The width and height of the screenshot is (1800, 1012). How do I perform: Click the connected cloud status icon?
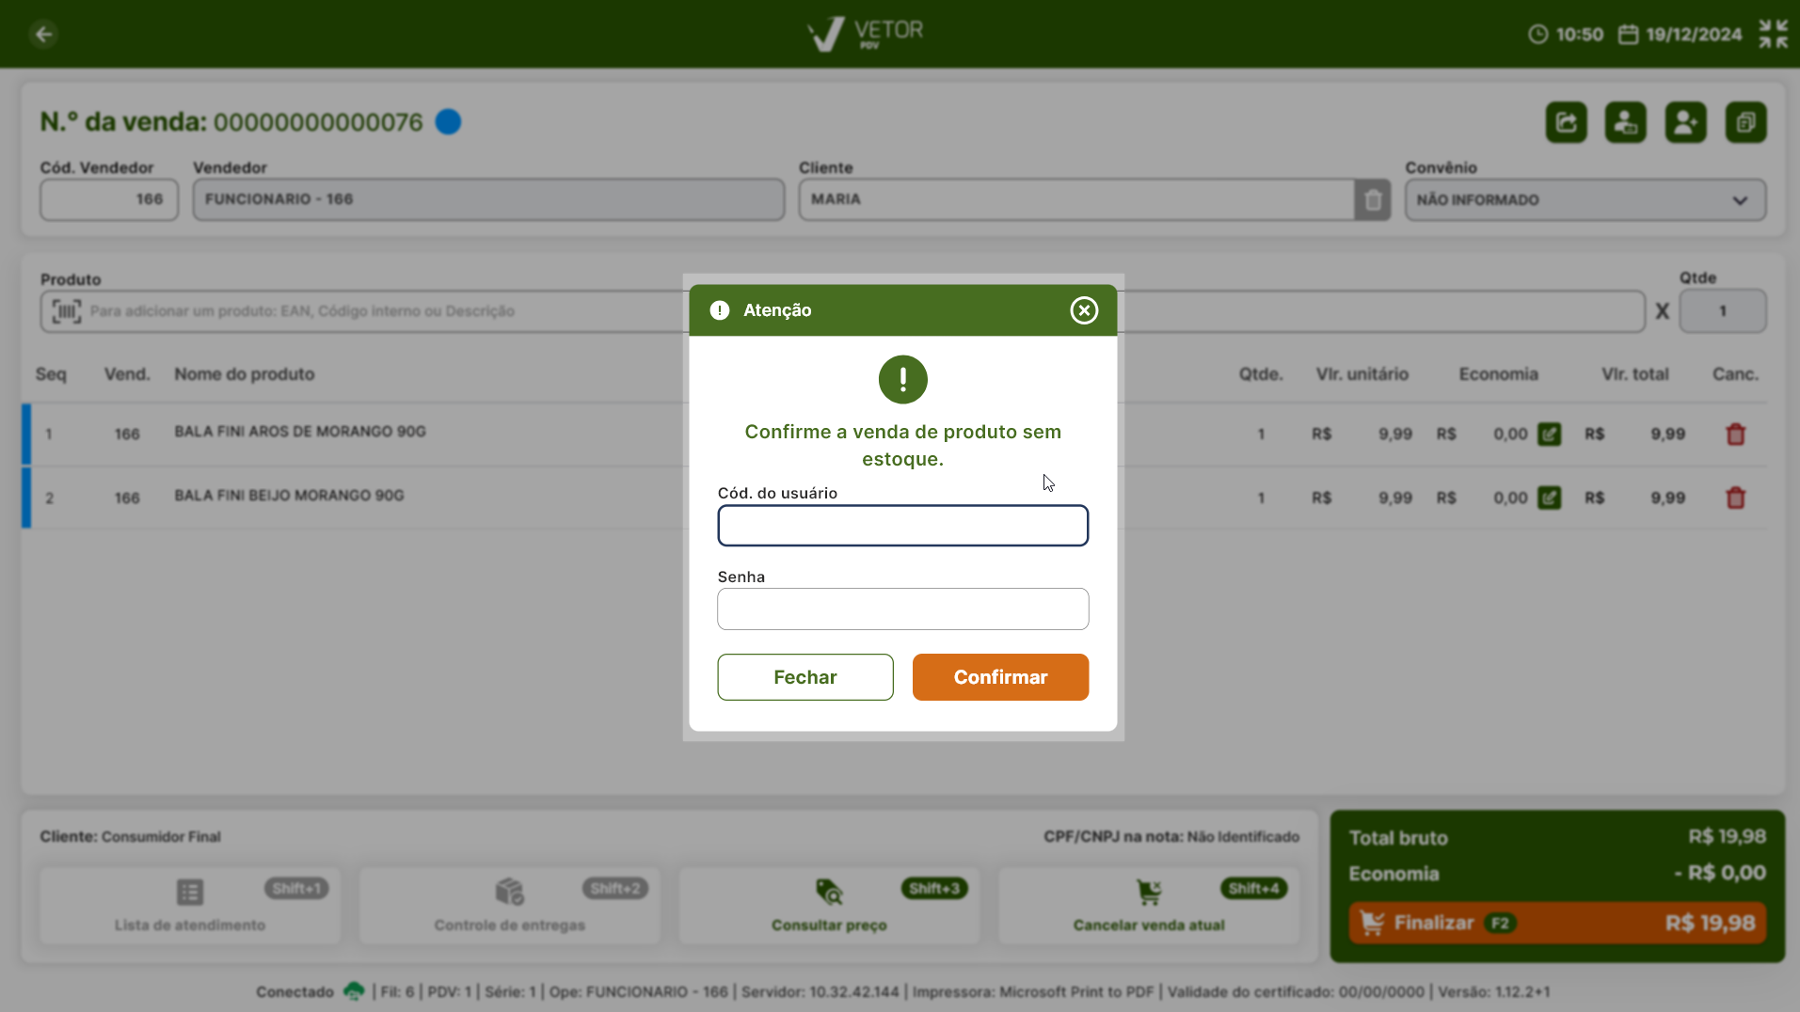354,990
